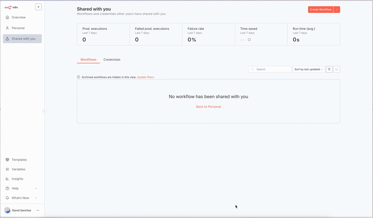
Task: Open the Templates page icon
Action: click(x=8, y=160)
